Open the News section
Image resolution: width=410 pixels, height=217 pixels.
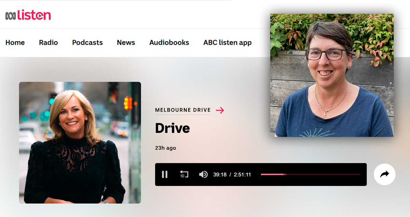[x=126, y=43]
